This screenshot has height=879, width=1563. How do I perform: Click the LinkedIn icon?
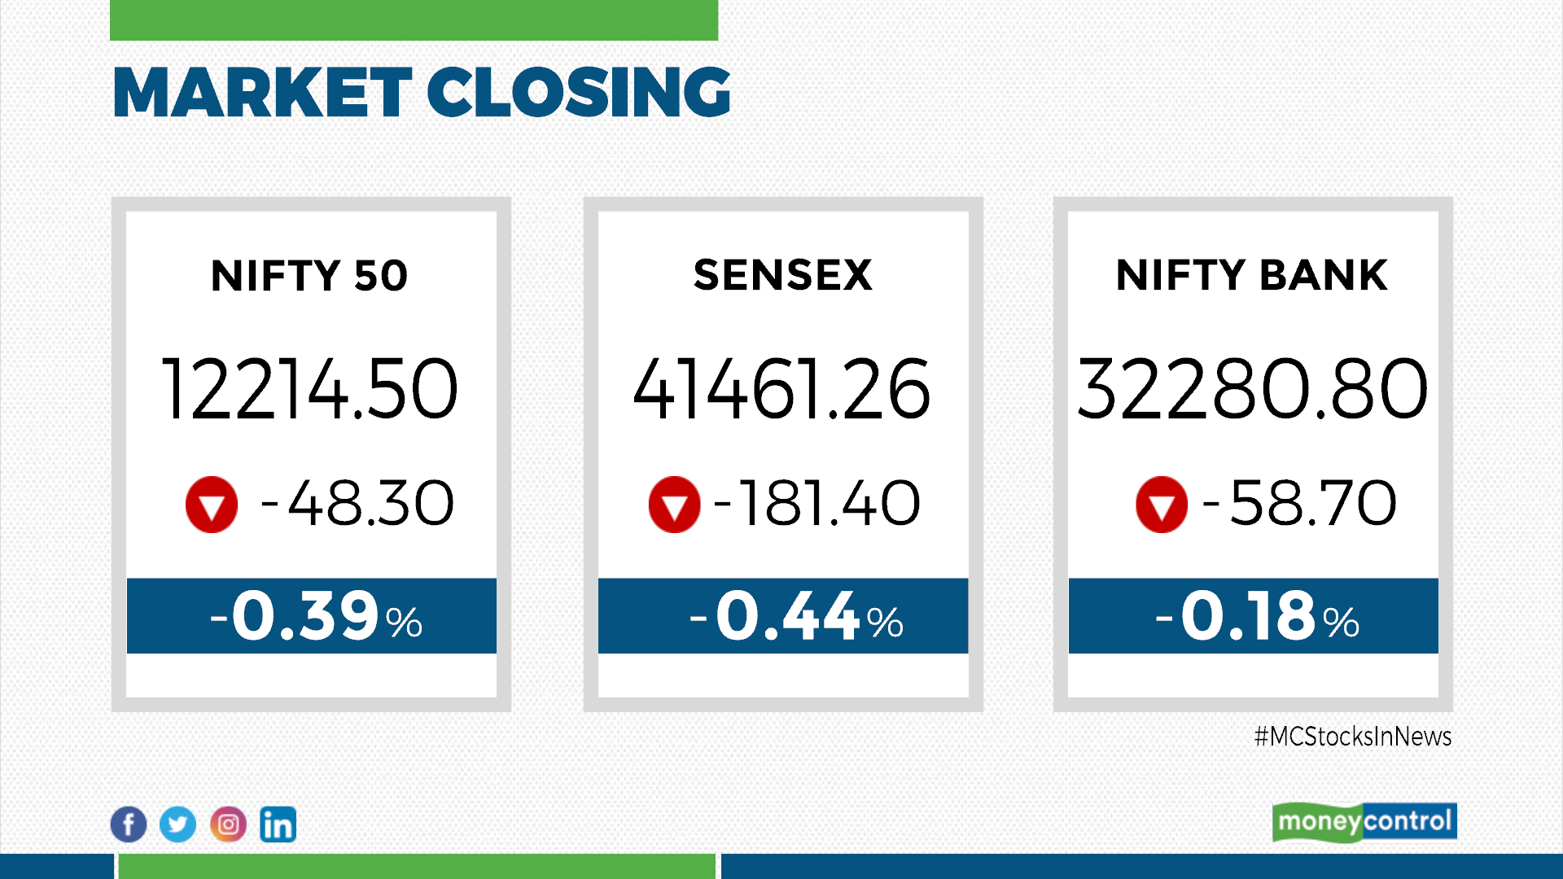click(278, 824)
